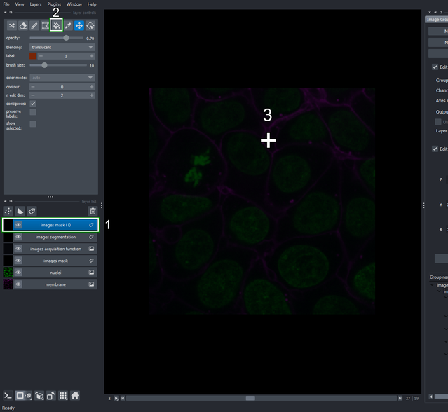Viewport: 448px width, 412px height.
Task: Select the color picker eyedropper tool
Action: point(68,26)
